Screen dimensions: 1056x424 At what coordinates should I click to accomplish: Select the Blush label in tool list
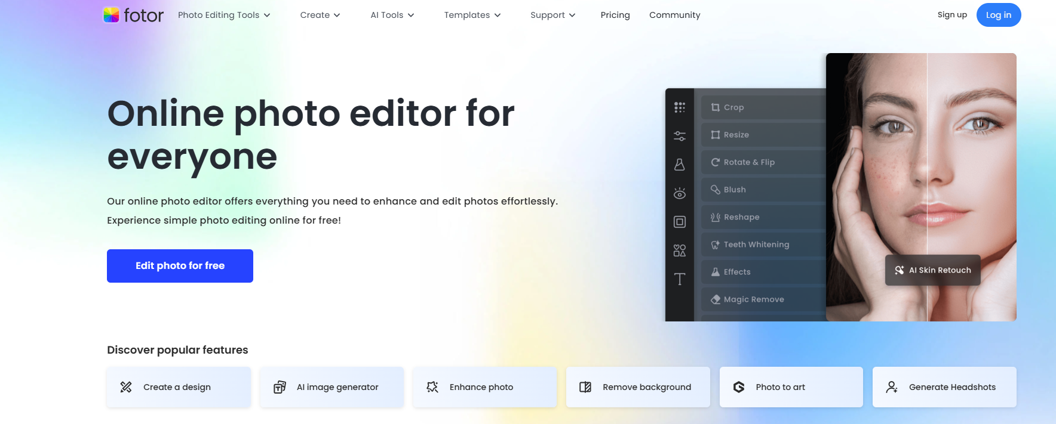(735, 190)
